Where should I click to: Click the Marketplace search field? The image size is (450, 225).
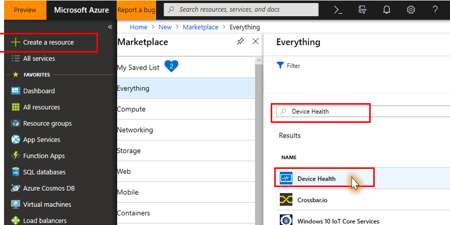(323, 112)
